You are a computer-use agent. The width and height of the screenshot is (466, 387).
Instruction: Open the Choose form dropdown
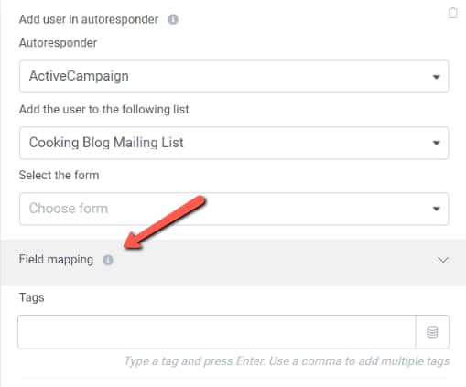(233, 209)
